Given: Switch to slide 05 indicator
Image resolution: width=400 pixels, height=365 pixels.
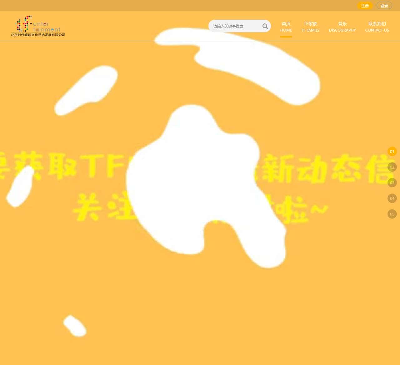Looking at the screenshot, I should [x=392, y=214].
